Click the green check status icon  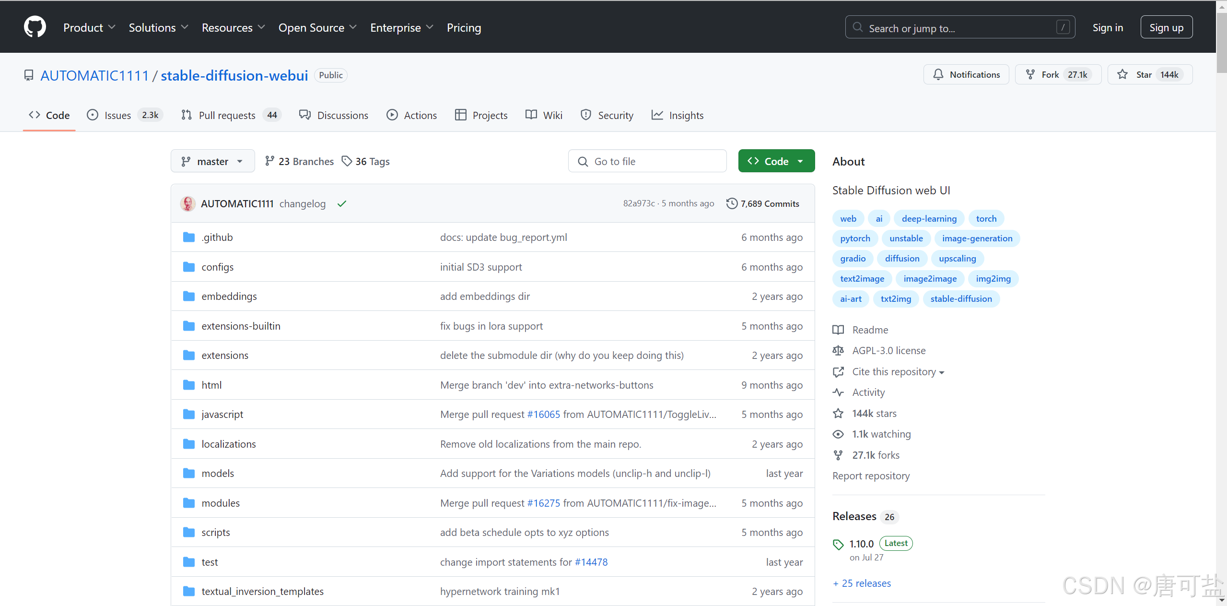pyautogui.click(x=341, y=204)
